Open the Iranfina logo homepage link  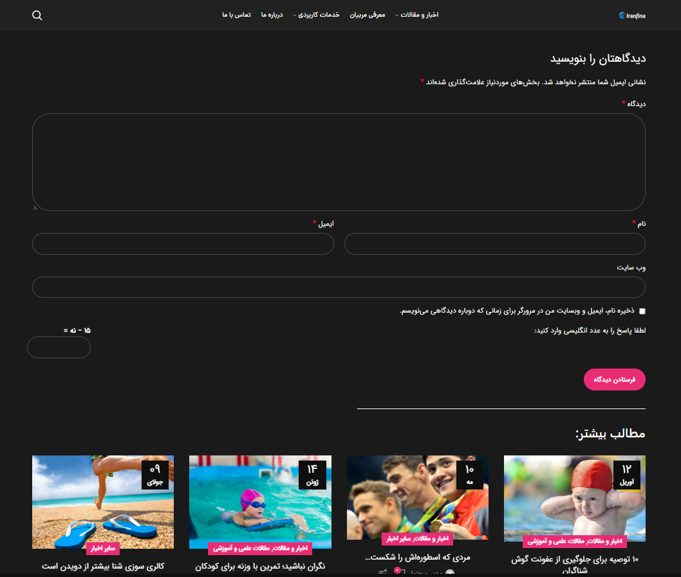pos(631,15)
